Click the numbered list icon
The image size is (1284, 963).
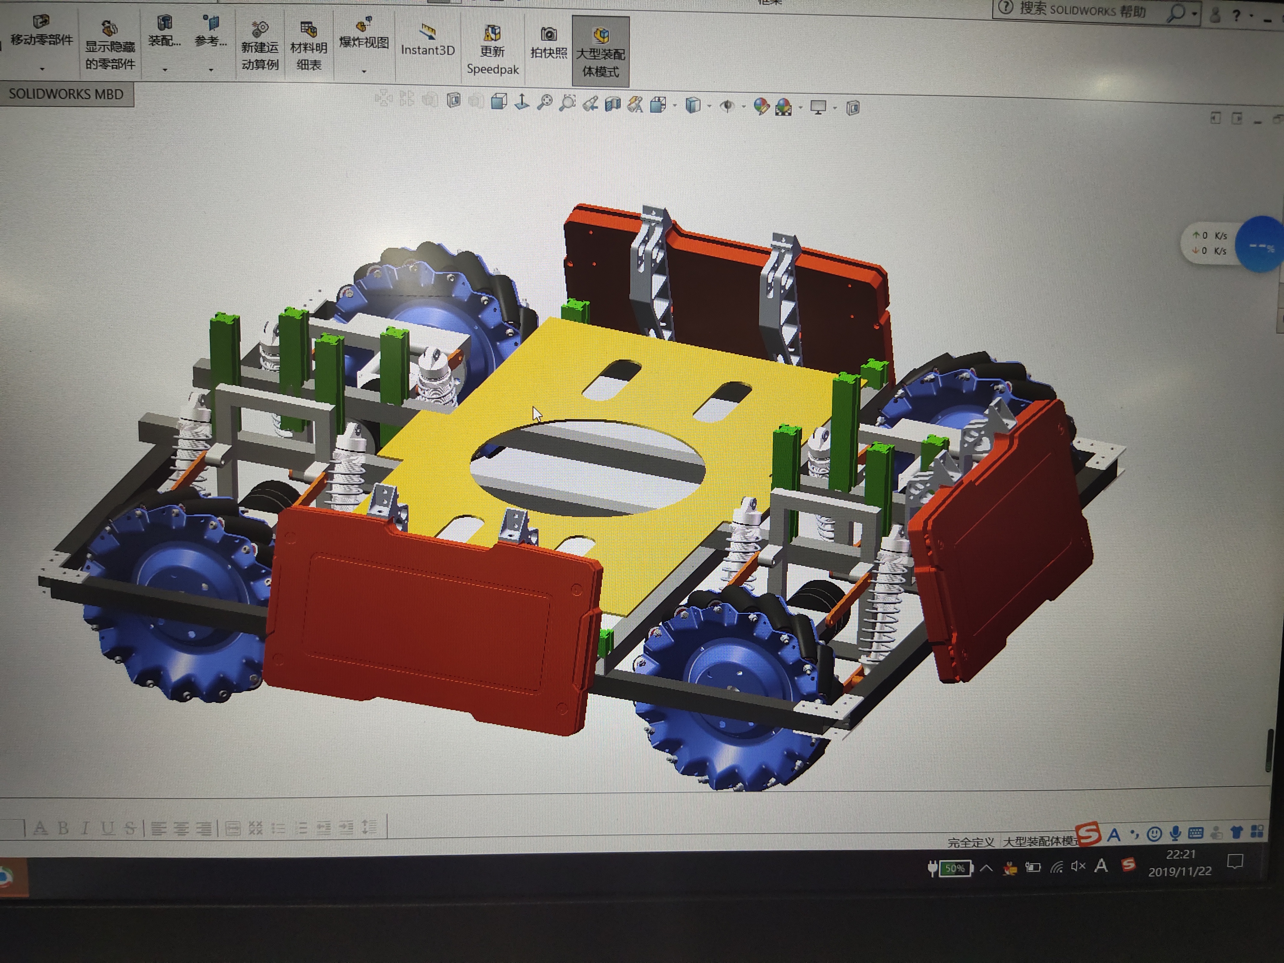(301, 828)
